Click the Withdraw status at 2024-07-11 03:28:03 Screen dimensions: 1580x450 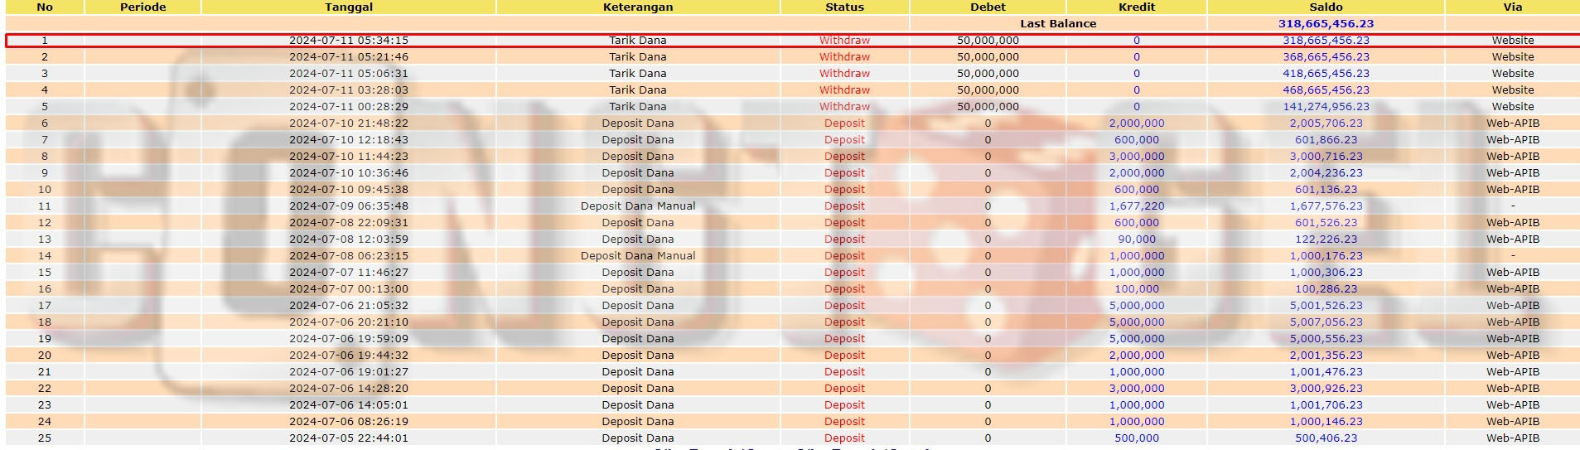click(x=844, y=90)
